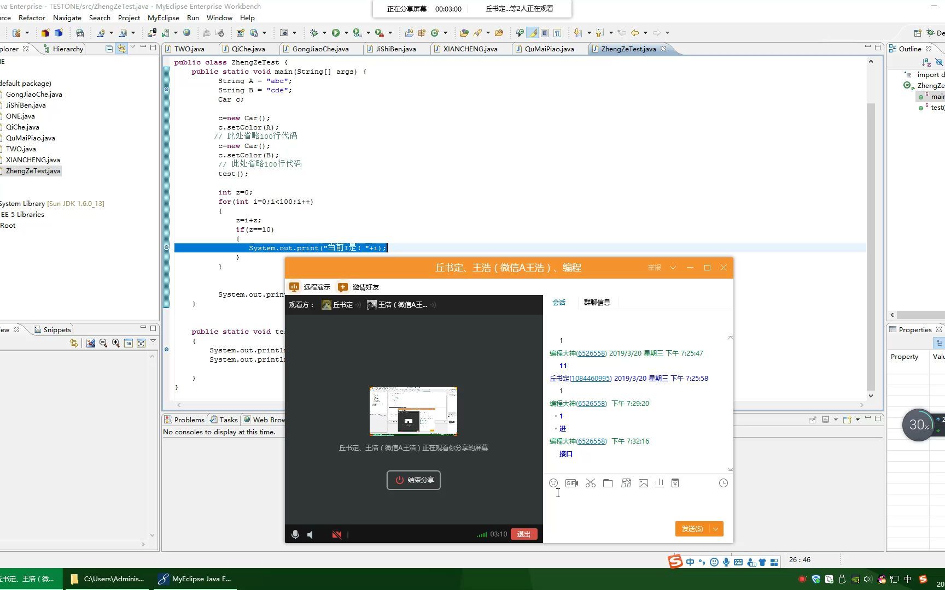945x590 pixels.
Task: Toggle speaker sound in screen share panel
Action: [x=311, y=534]
